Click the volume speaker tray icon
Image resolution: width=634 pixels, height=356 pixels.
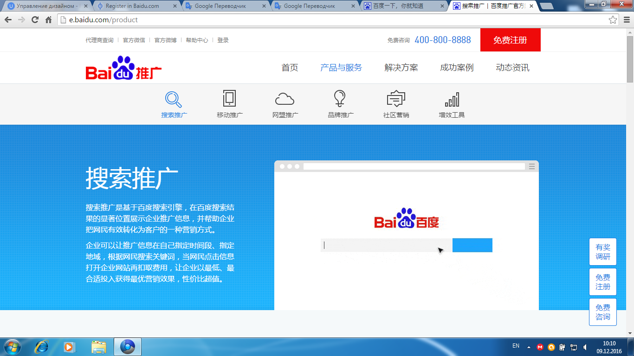585,347
